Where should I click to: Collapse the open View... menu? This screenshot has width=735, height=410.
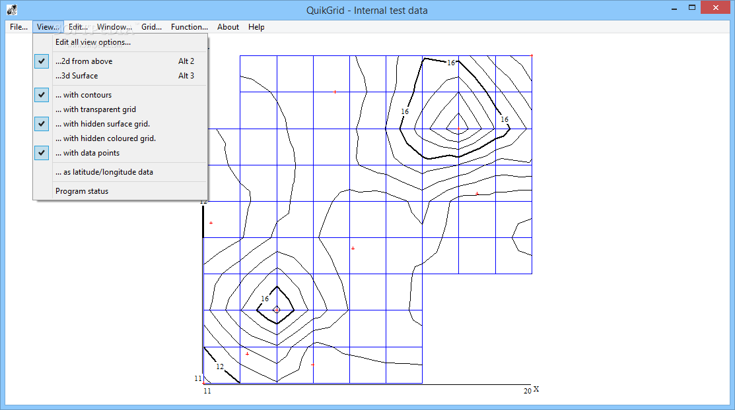tap(48, 27)
